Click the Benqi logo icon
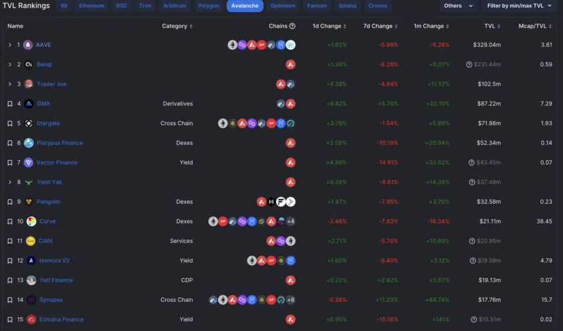This screenshot has height=331, width=563. pos(28,65)
